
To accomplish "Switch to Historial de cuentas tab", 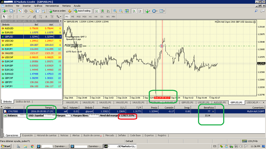I will 46,135.
